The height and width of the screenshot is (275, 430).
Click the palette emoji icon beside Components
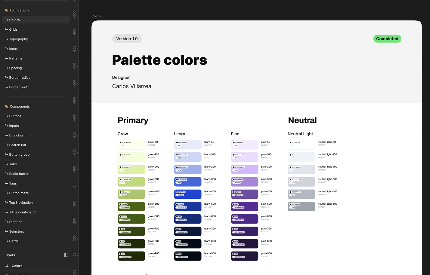[6, 106]
